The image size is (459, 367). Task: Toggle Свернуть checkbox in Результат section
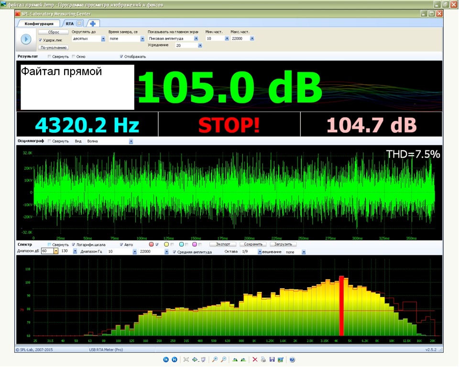pyautogui.click(x=49, y=56)
